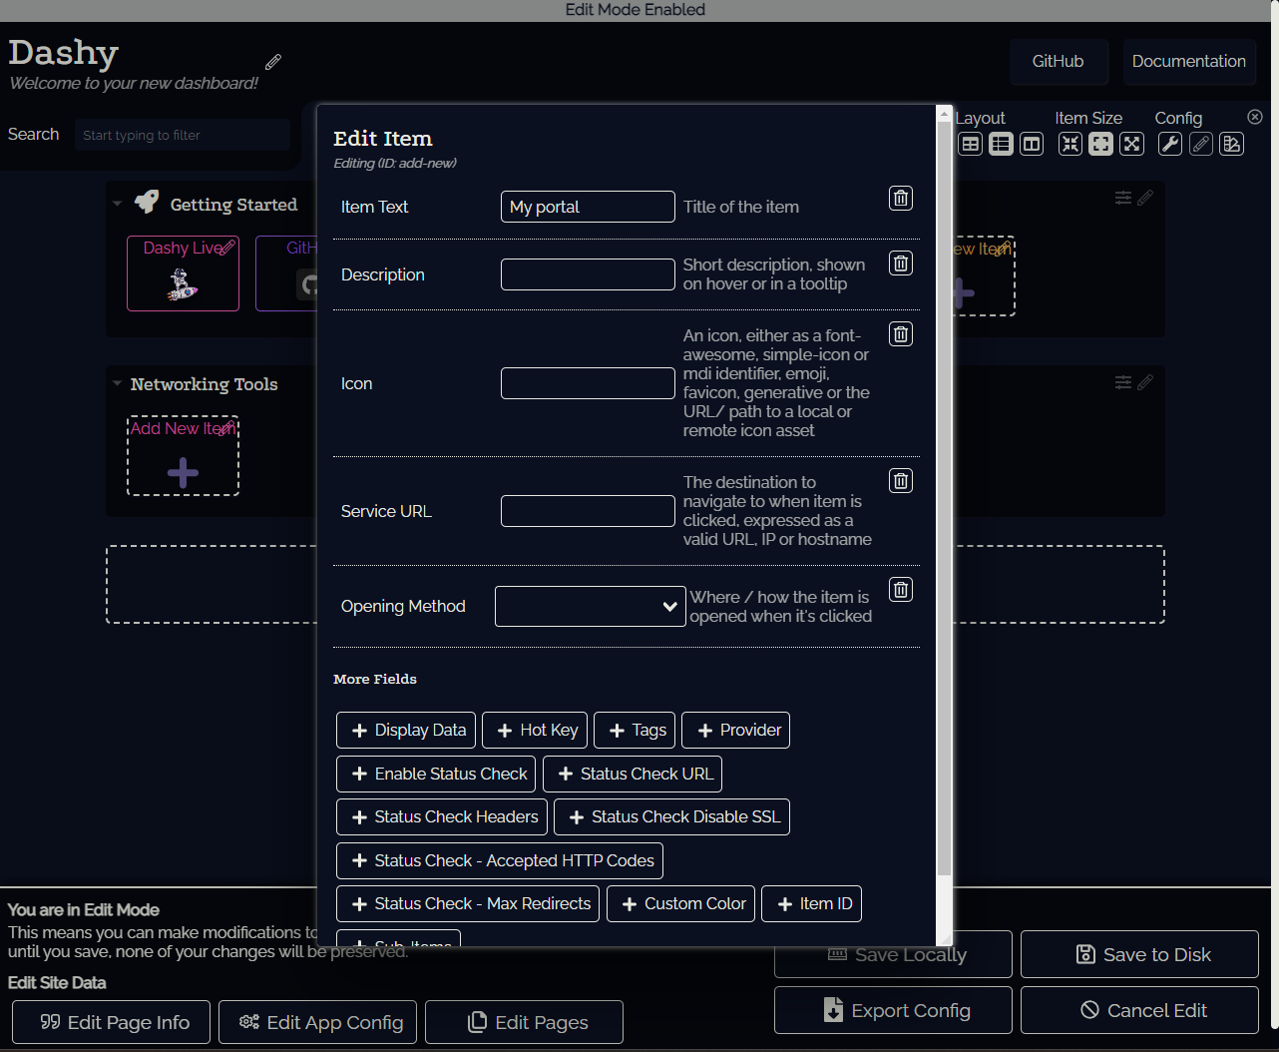
Task: Collapse the Networking Tools section
Action: (x=118, y=384)
